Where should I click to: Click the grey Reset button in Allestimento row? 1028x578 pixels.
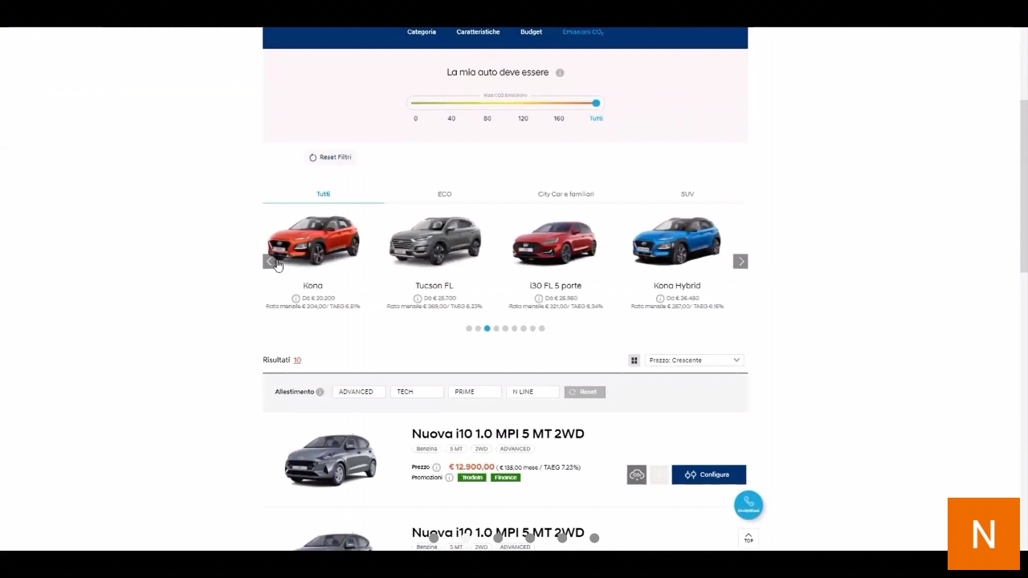[585, 392]
